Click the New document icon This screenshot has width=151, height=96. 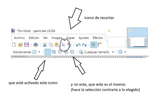click(x=14, y=45)
